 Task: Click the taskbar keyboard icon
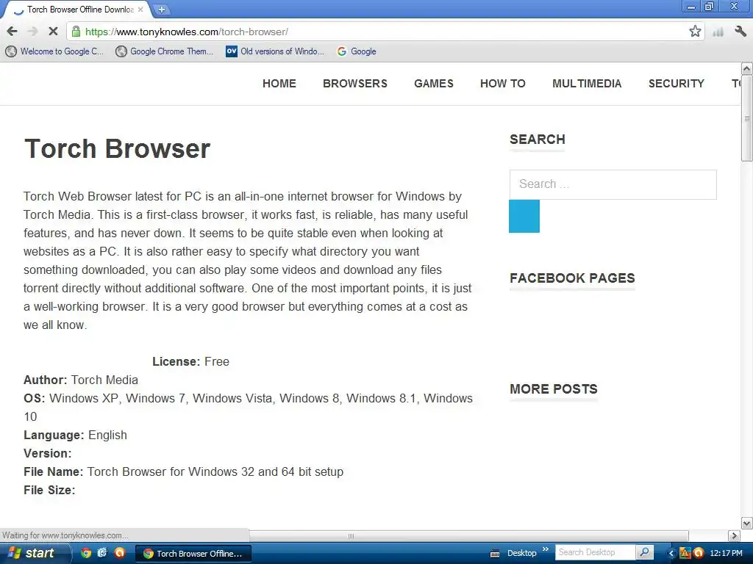[x=495, y=554]
